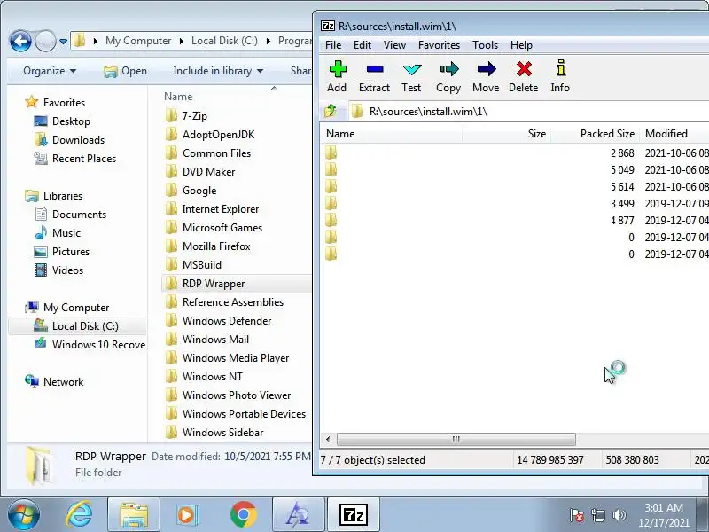Viewport: 709px width, 532px height.
Task: Click the network tray icon
Action: point(597,515)
